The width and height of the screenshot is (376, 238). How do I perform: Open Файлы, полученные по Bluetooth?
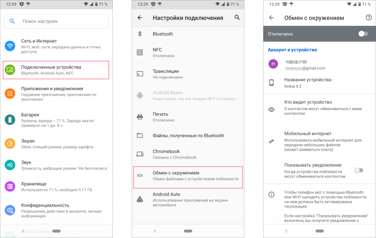click(x=188, y=136)
